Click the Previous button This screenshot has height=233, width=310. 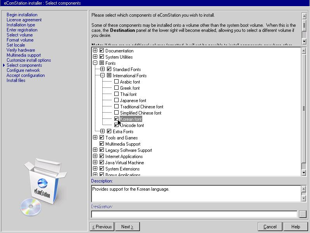click(102, 227)
